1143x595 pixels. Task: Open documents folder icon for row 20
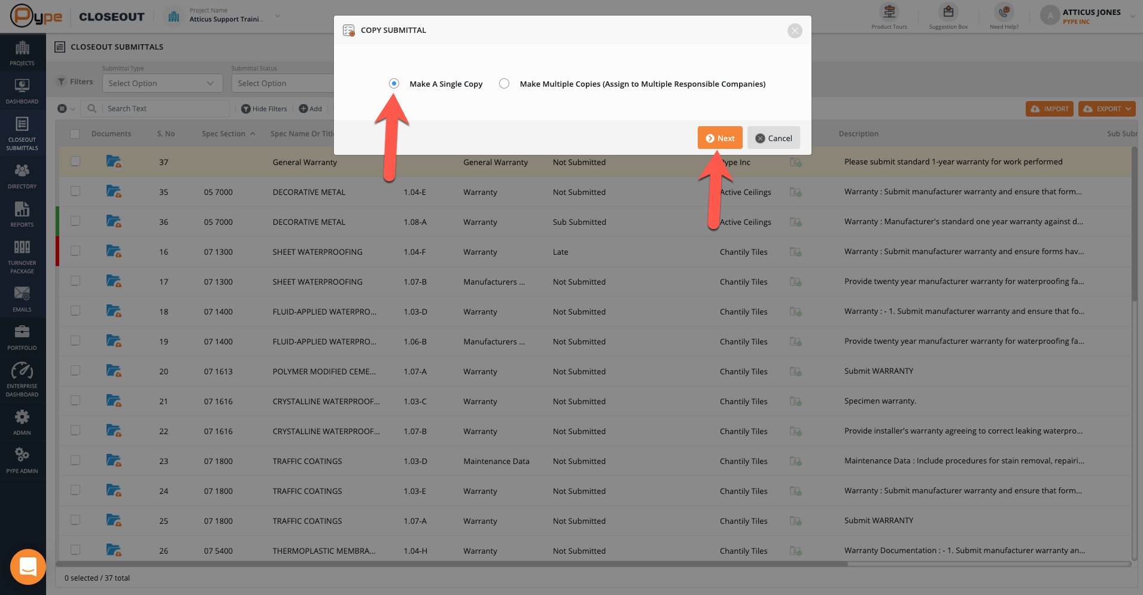coord(114,371)
